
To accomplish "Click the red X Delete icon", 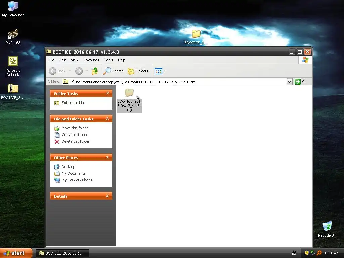I will tap(57, 142).
